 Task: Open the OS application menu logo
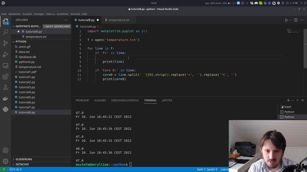click(x=3, y=3)
